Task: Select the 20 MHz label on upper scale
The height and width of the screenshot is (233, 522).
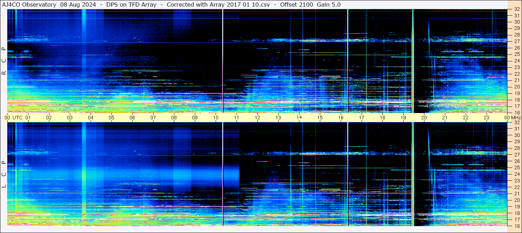Action: (x=516, y=87)
